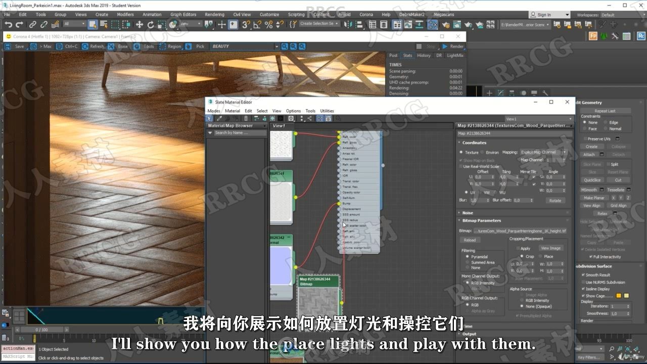The image size is (647, 364).
Task: Undo the last action in main toolbar
Action: point(9,24)
